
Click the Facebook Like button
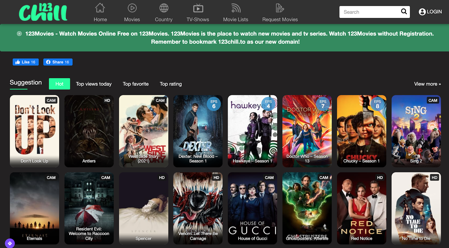coord(26,62)
